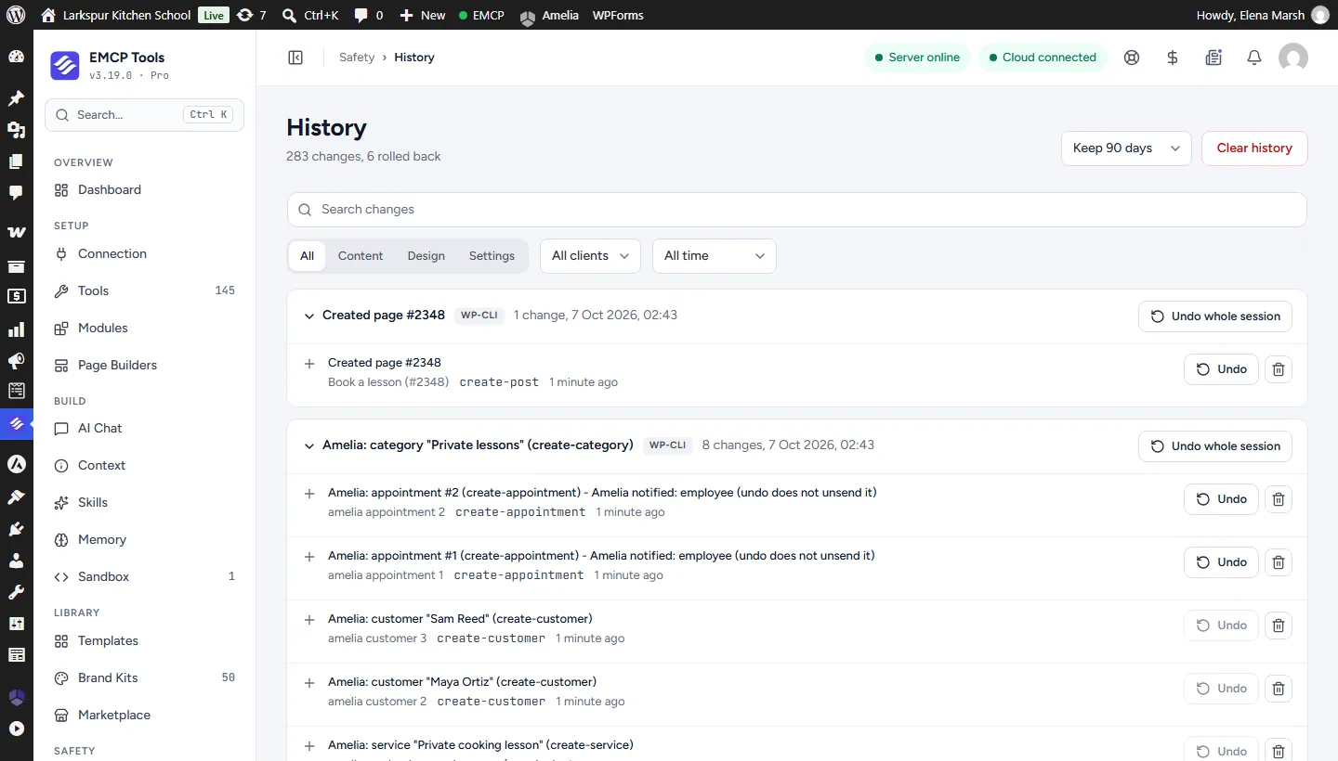Expand details of customer "Sam Reed" change
The width and height of the screenshot is (1338, 761).
click(x=309, y=620)
